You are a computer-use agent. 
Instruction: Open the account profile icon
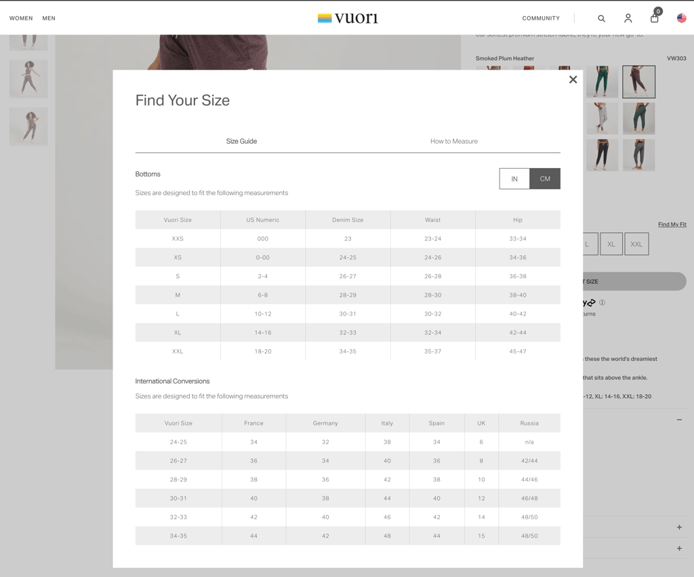tap(628, 18)
